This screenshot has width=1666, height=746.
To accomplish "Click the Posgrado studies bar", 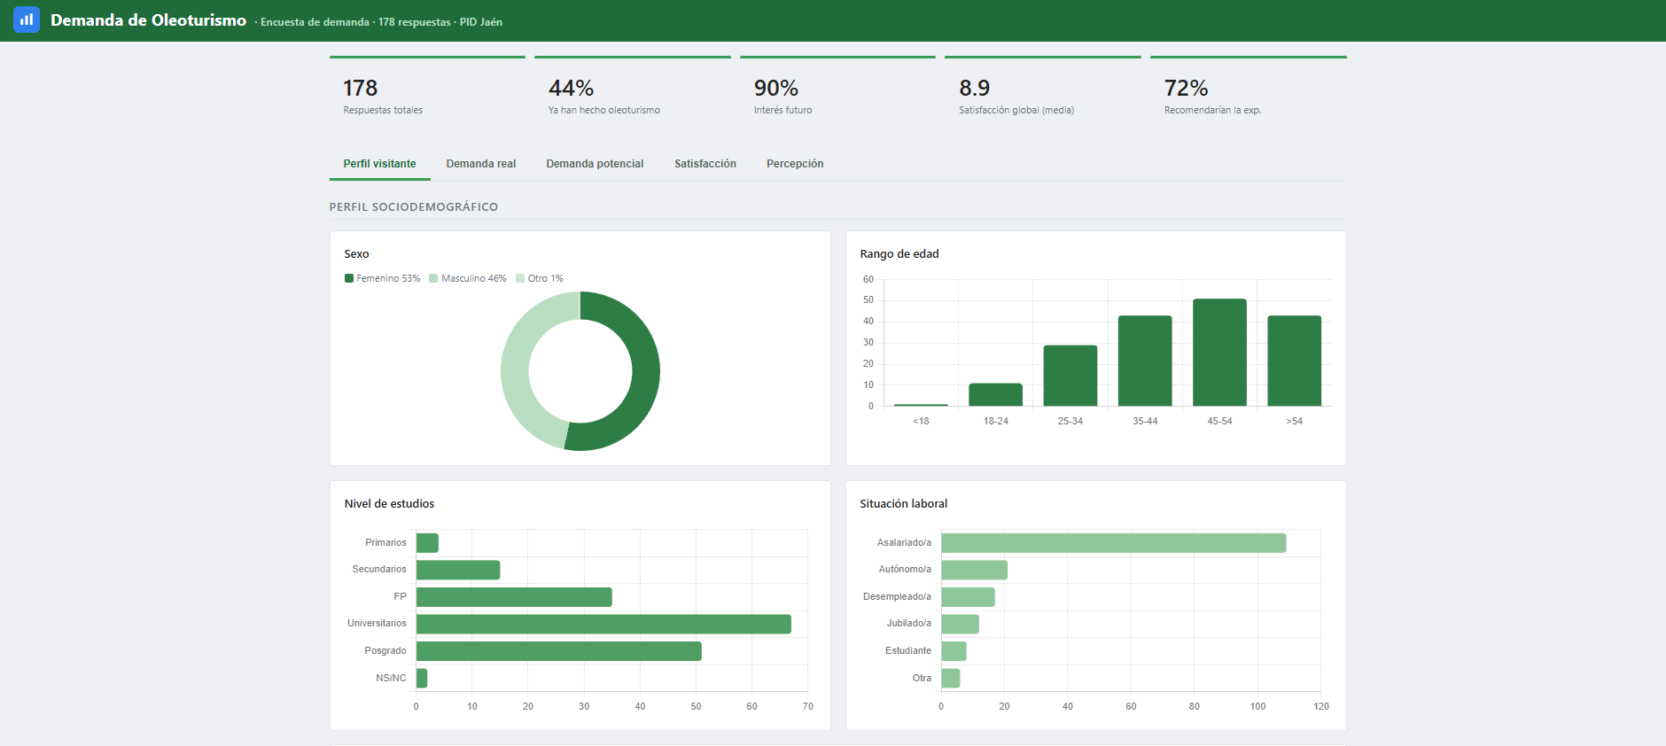I will 559,651.
